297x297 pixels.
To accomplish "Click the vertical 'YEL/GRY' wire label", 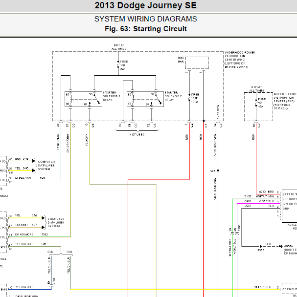I will coord(87,140).
